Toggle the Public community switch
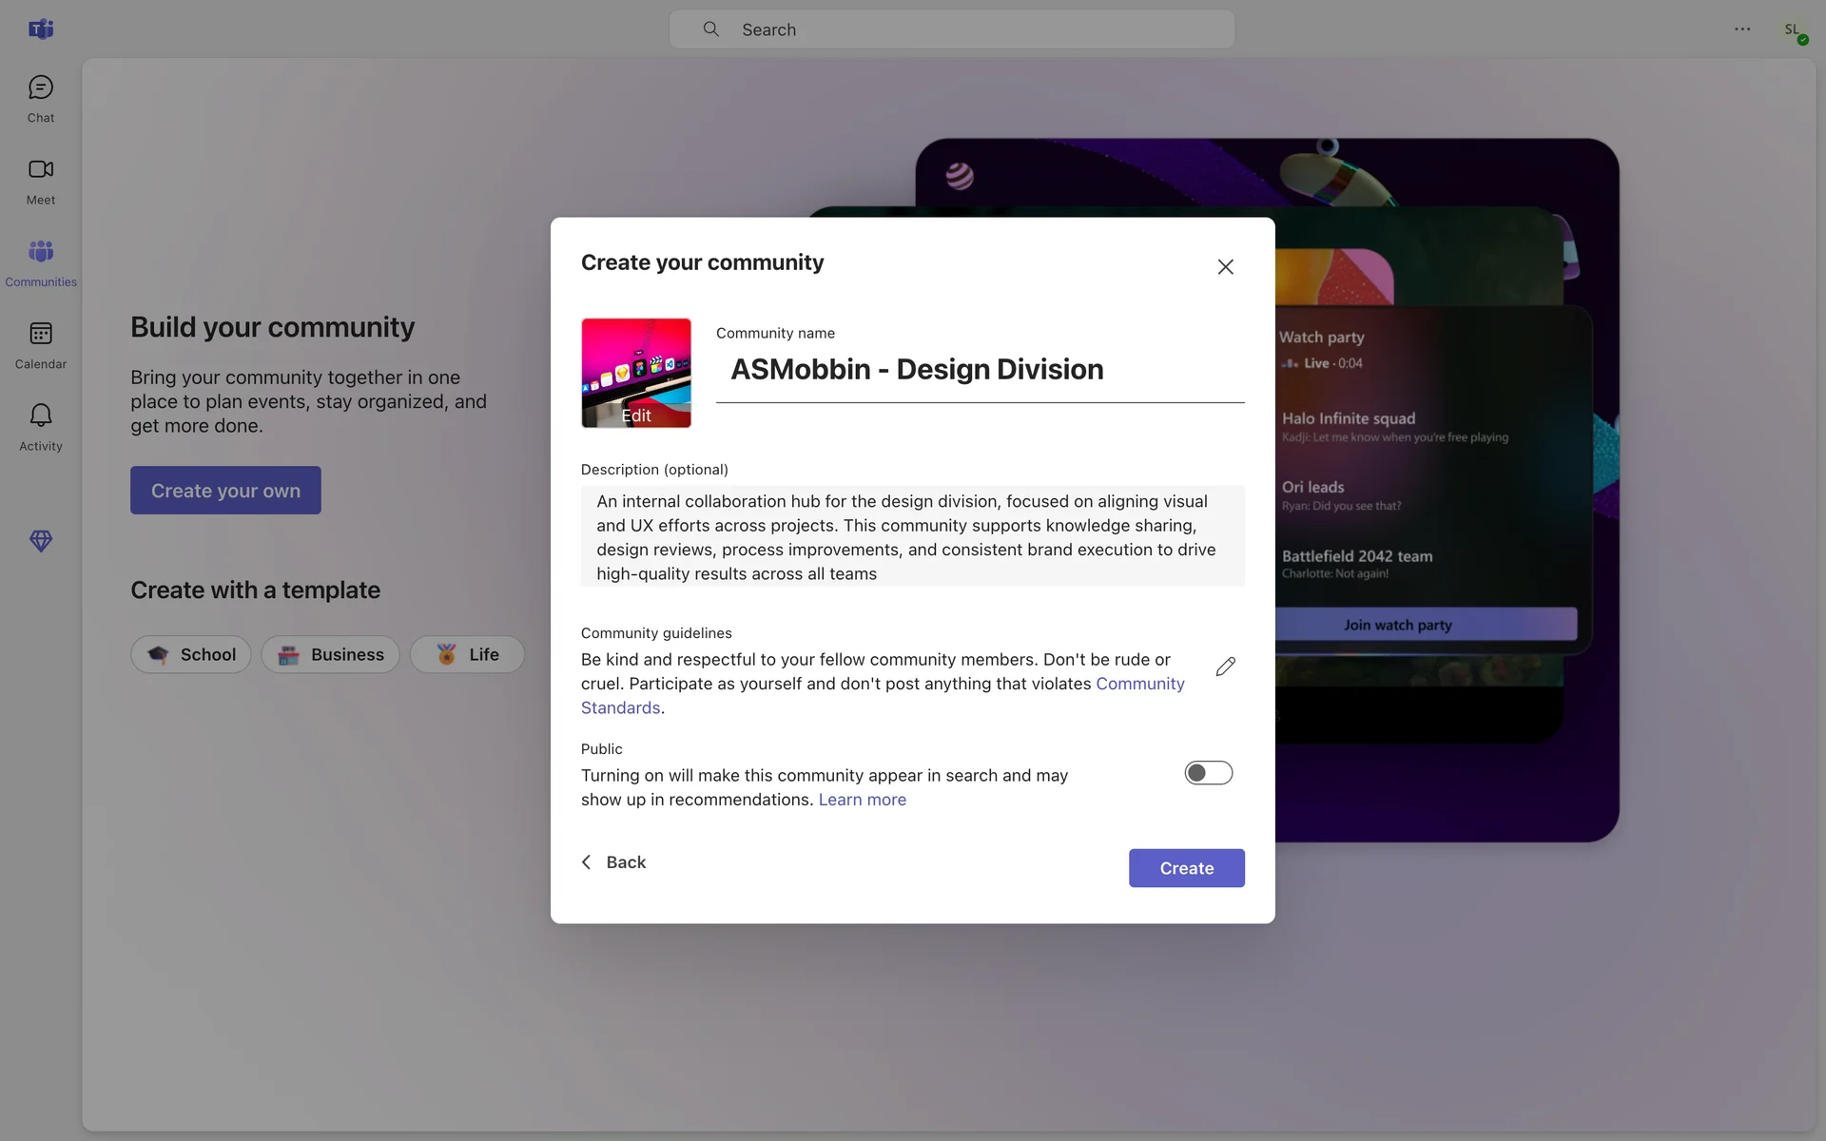1826x1141 pixels. (x=1208, y=773)
